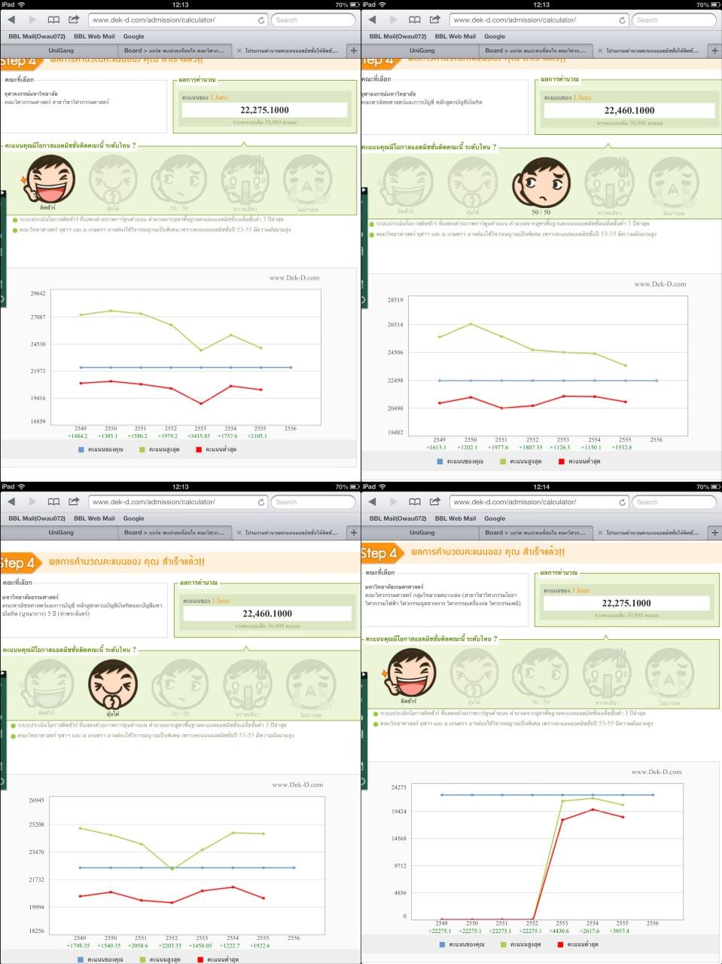Tap the forward arrow in the bottom-right screenshot

click(x=394, y=501)
